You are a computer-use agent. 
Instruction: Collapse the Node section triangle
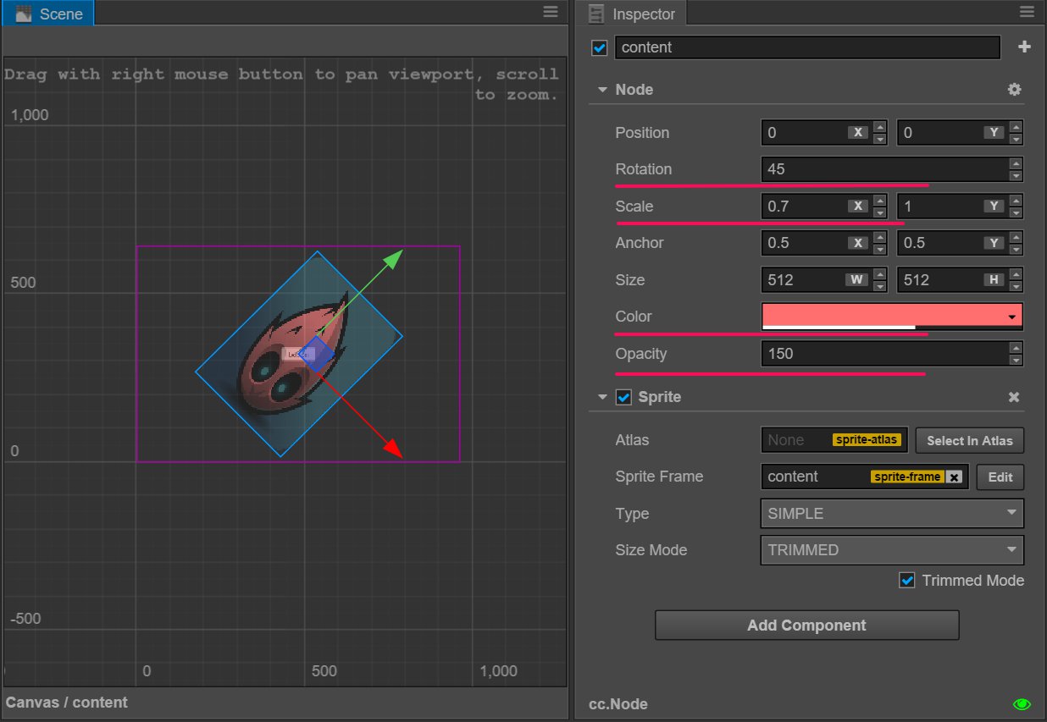[x=602, y=90]
